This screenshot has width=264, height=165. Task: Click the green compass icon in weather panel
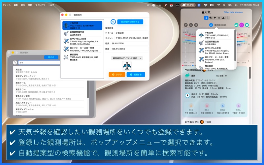point(247,25)
